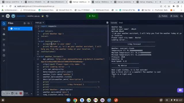
Task: Click the editor vertical scrollbar
Action: [x=108, y=35]
